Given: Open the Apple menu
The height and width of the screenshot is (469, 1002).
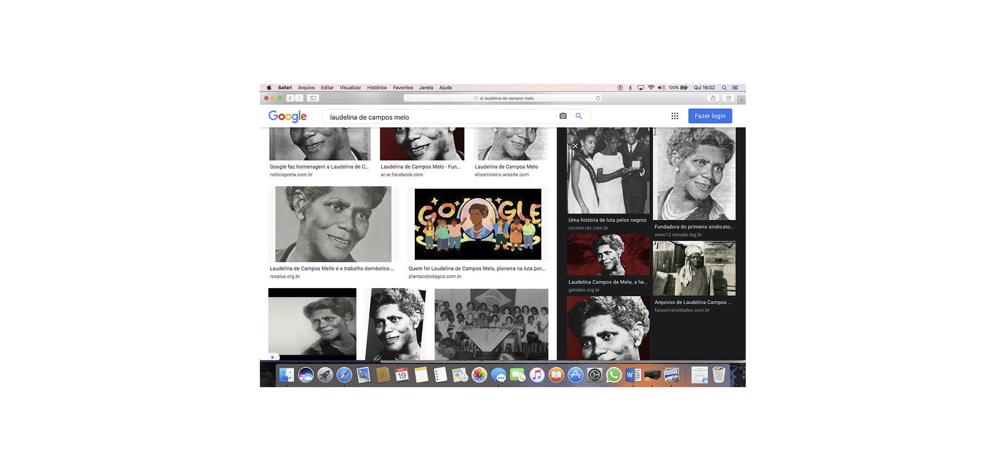Looking at the screenshot, I should point(269,88).
